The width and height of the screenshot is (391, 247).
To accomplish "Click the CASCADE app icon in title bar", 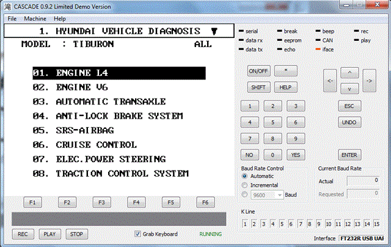I will (7, 7).
